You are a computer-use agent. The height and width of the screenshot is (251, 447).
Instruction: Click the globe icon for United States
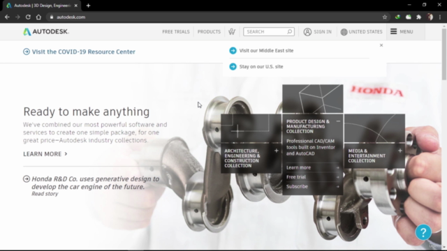pos(344,32)
